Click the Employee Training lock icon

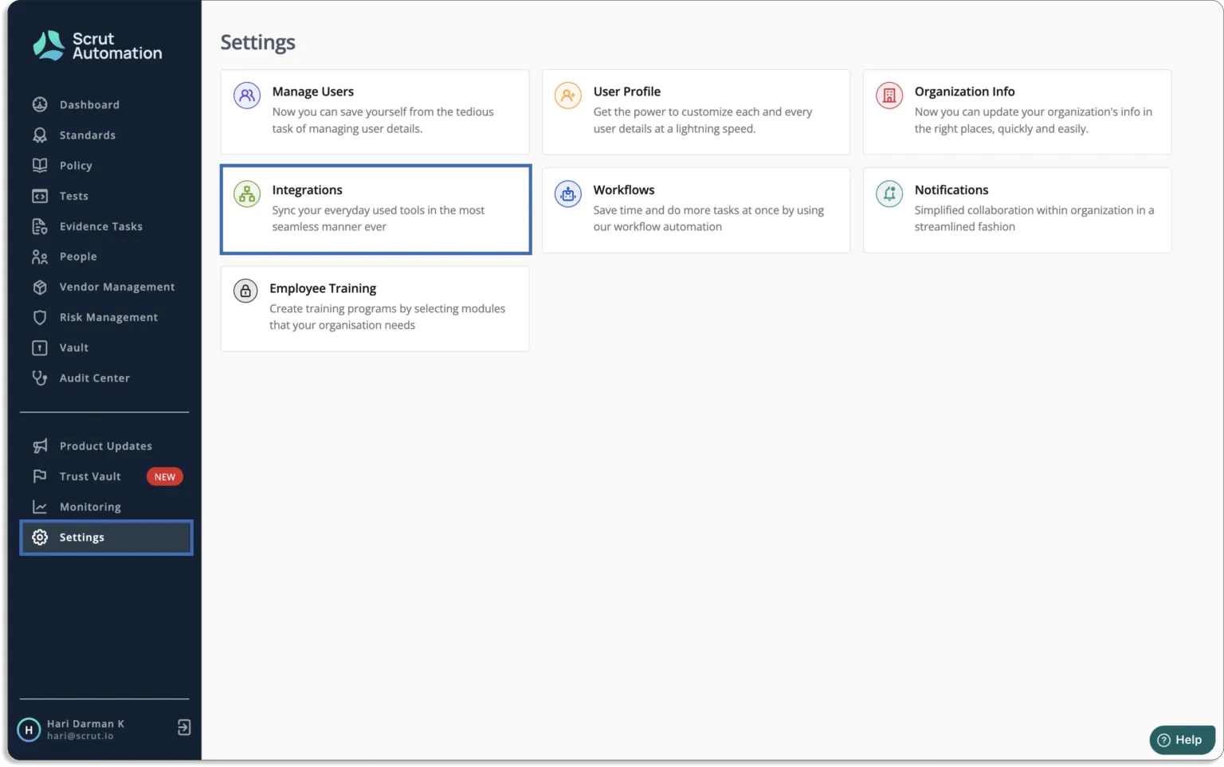[x=245, y=291]
